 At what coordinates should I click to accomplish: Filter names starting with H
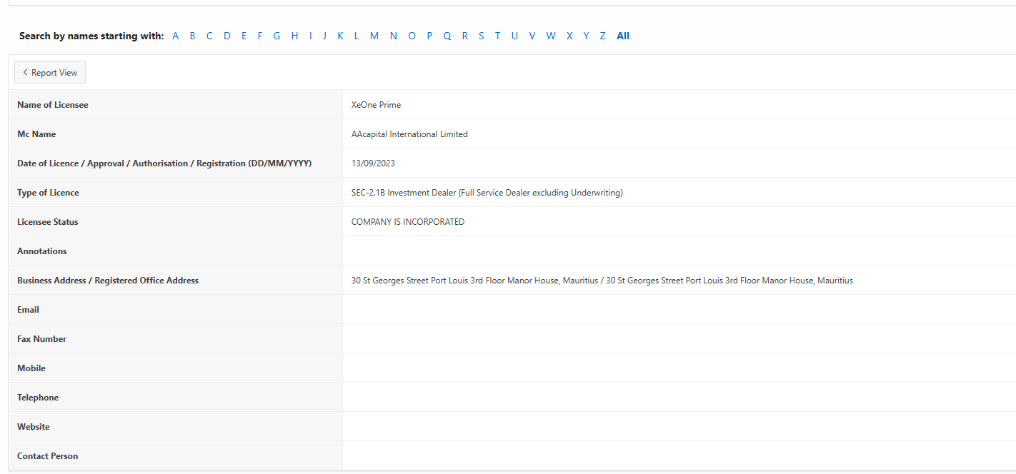(294, 36)
